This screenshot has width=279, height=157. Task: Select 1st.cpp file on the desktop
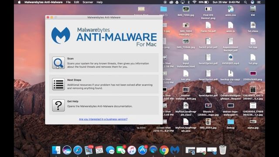[x=253, y=41]
